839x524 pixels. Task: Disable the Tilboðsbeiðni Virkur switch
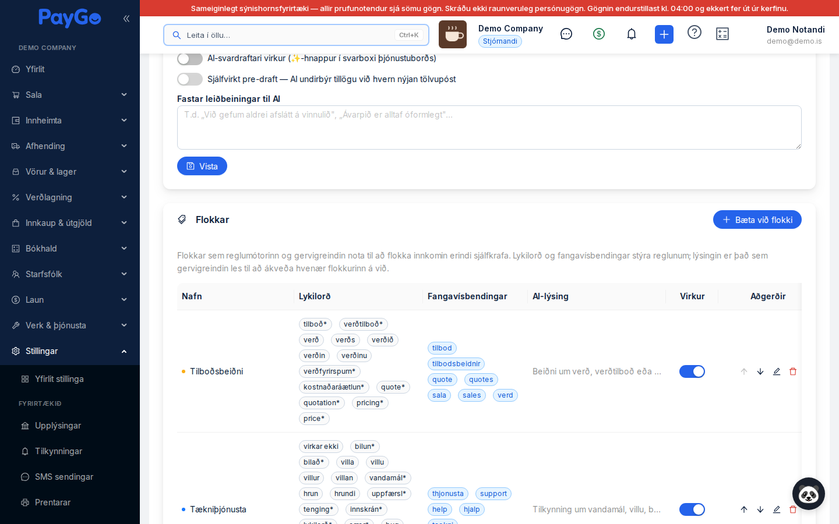[692, 371]
